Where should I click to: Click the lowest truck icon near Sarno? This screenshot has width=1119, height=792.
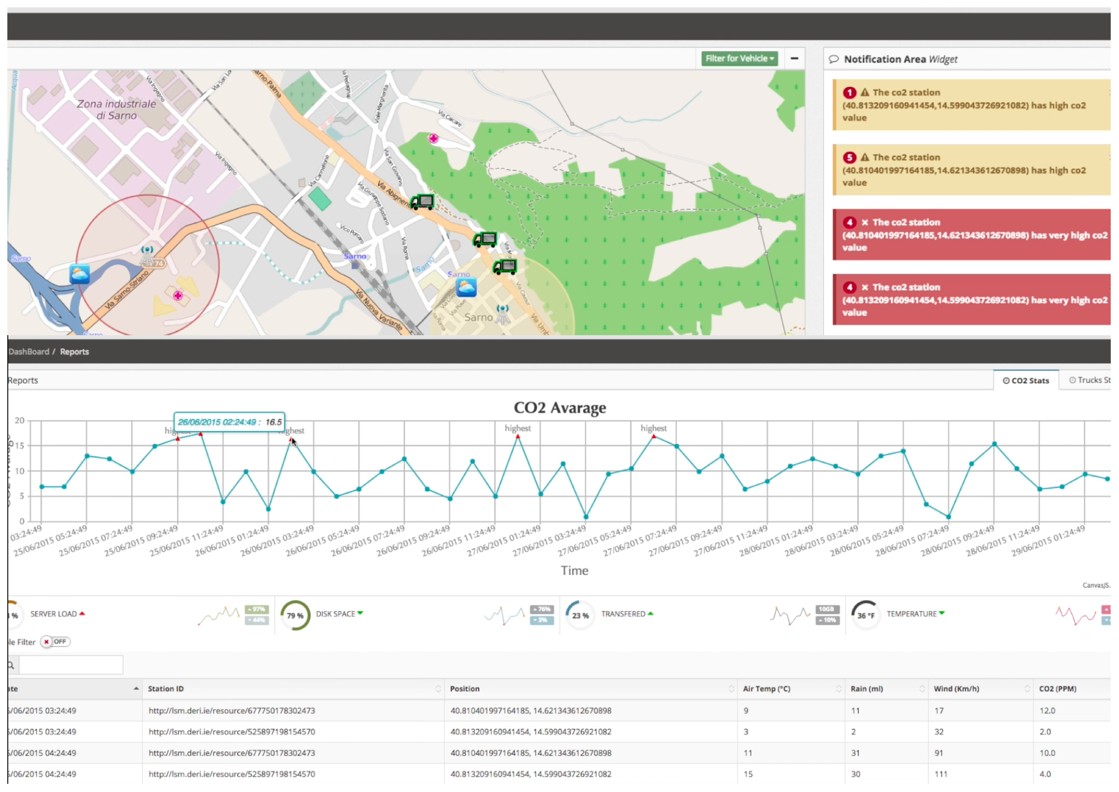[x=504, y=267]
